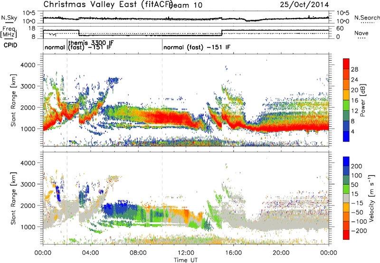The width and height of the screenshot is (380, 263).
Task: Pick the red top segment of power colorbar
Action: [346, 64]
